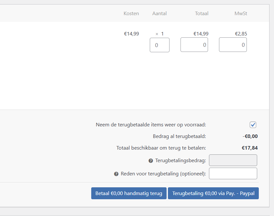
Task: Click the -€0,00 already refunded amount
Action: point(250,136)
